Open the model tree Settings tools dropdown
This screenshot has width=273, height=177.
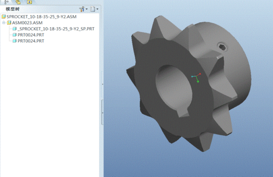point(83,9)
